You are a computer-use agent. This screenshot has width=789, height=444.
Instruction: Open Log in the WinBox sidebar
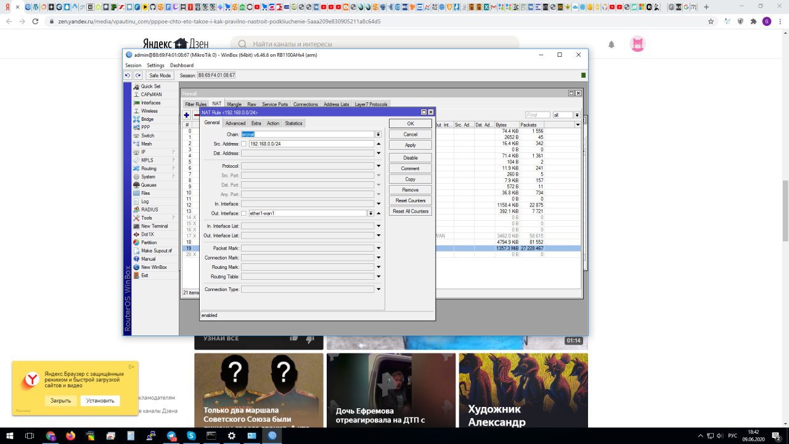click(145, 202)
